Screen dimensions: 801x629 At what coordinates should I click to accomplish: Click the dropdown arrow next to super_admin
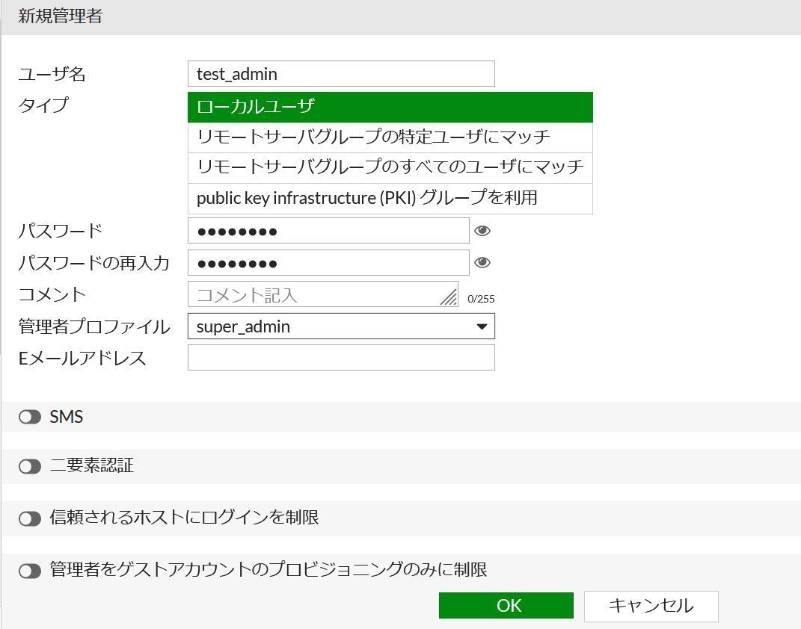483,326
